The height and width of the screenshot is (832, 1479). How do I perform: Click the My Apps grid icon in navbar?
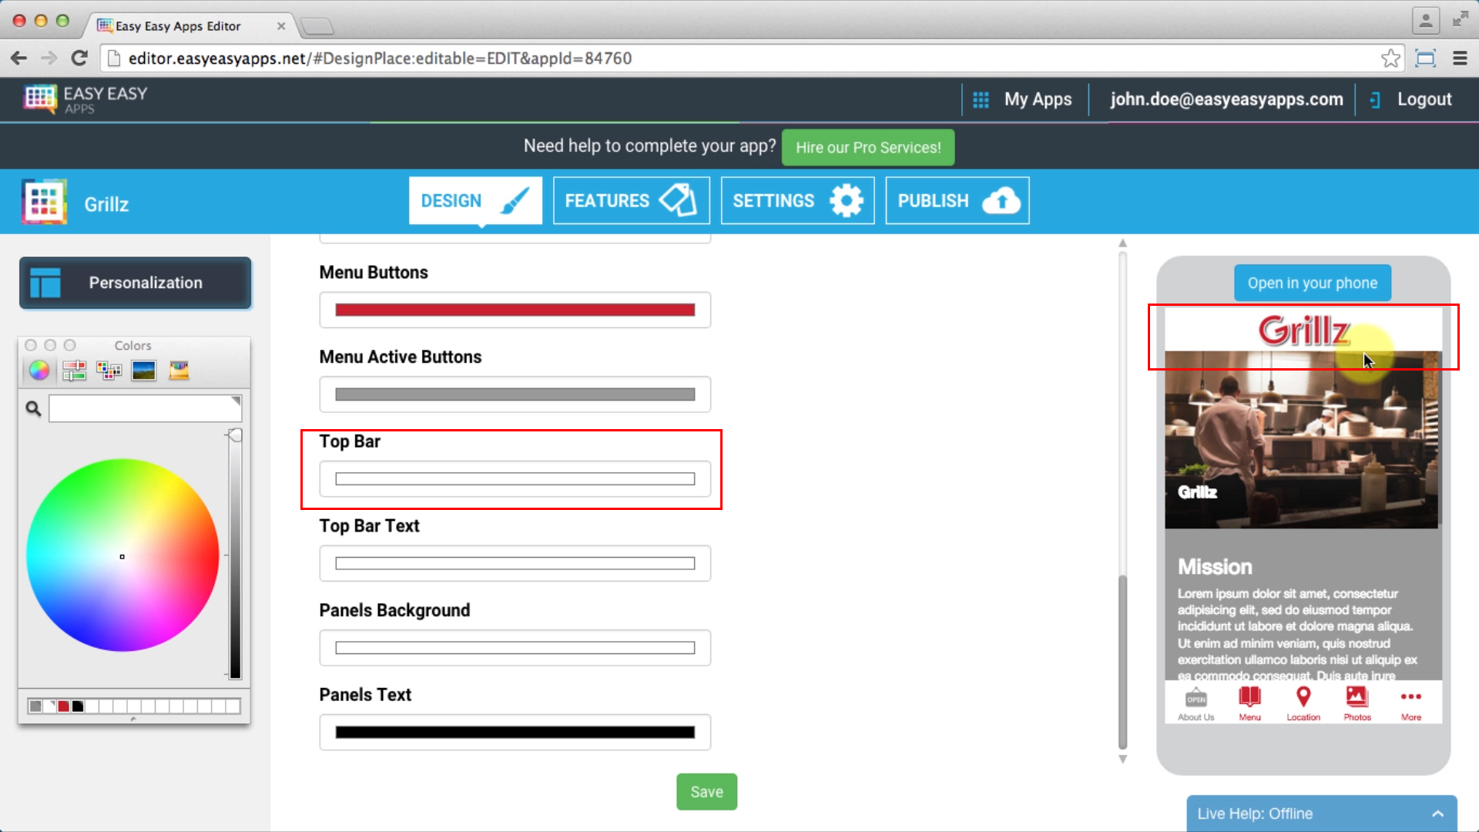pos(979,99)
